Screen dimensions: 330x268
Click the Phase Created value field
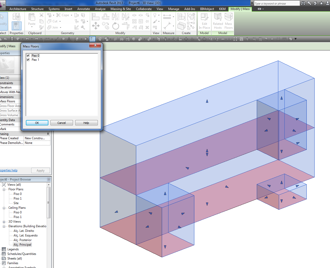tap(37, 138)
